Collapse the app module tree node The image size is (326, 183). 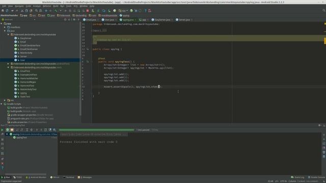(2, 24)
